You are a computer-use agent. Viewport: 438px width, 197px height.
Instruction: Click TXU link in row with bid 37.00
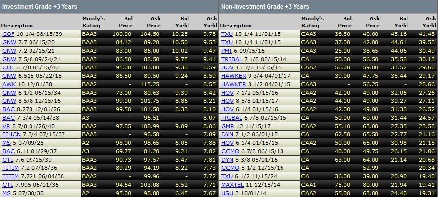(227, 42)
